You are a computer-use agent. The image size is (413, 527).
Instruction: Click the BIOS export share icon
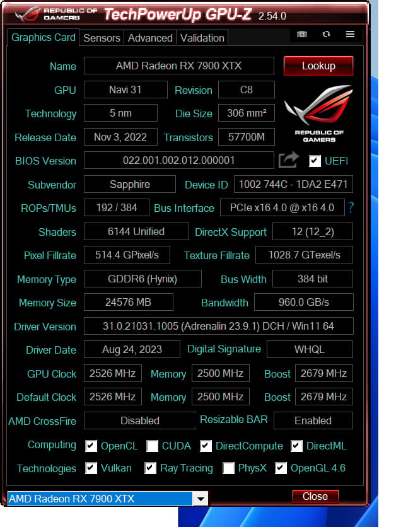click(289, 159)
